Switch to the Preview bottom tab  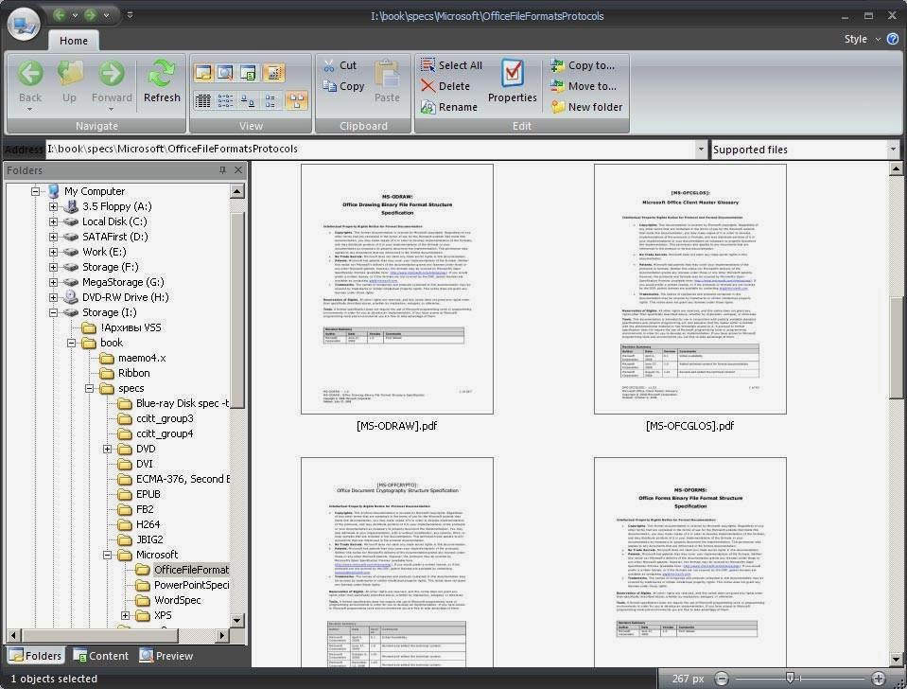coord(166,656)
